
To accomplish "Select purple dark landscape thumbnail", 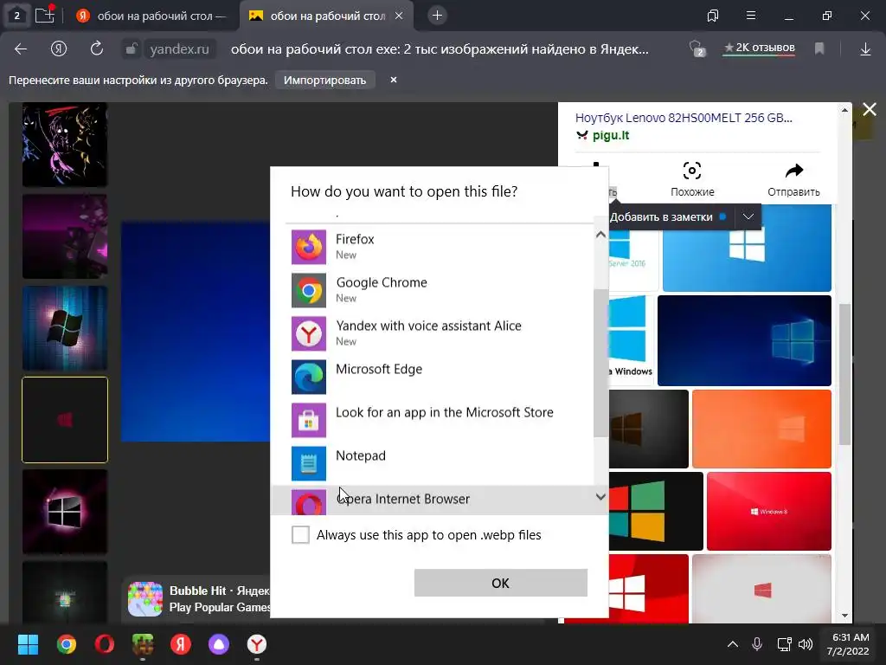I will (65, 236).
